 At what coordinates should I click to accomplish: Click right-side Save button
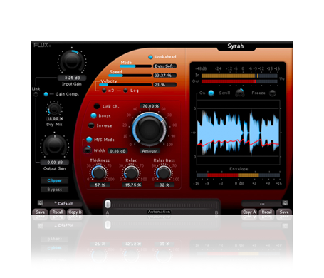(x=284, y=212)
